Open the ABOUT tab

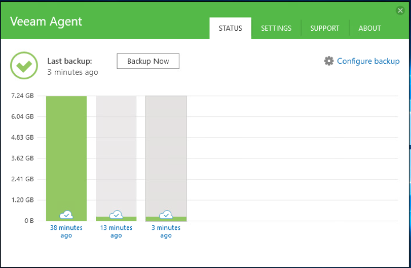coord(369,29)
